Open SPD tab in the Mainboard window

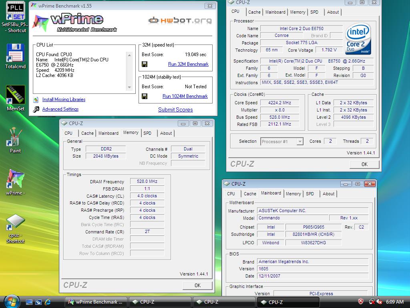tap(310, 194)
